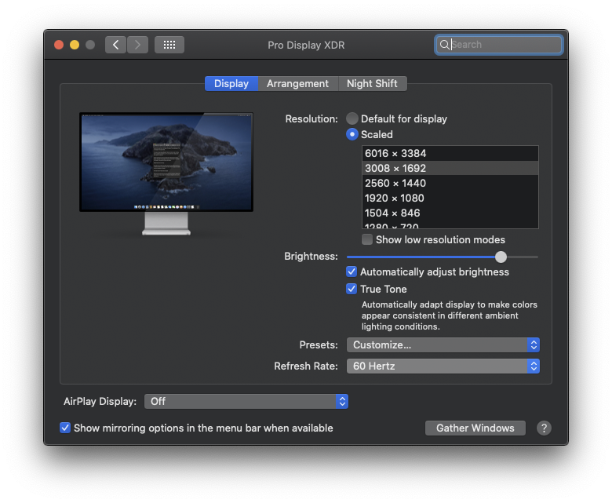Enable Show low resolution modes
The height and width of the screenshot is (503, 612).
(367, 239)
